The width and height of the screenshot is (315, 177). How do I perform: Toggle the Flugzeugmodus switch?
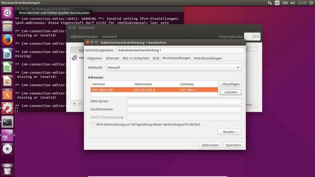(x=252, y=37)
